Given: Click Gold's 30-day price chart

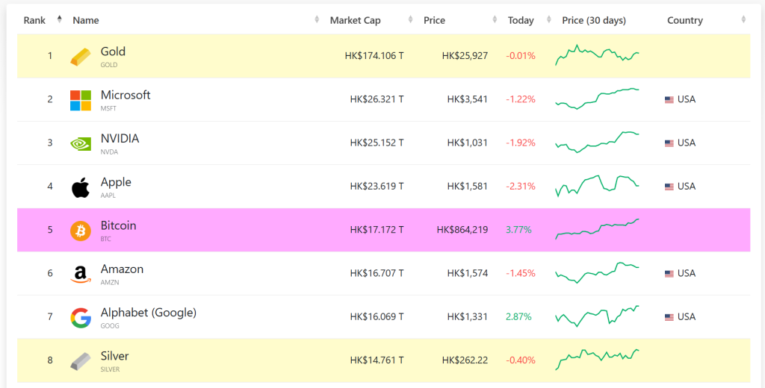Looking at the screenshot, I should click(x=597, y=54).
